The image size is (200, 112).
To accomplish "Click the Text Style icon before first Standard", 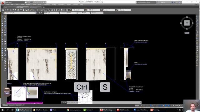I will point(70,10).
